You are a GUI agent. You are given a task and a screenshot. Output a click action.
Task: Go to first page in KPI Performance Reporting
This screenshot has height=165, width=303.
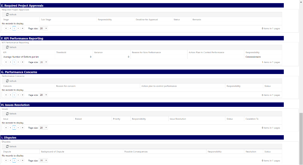tap(6, 62)
